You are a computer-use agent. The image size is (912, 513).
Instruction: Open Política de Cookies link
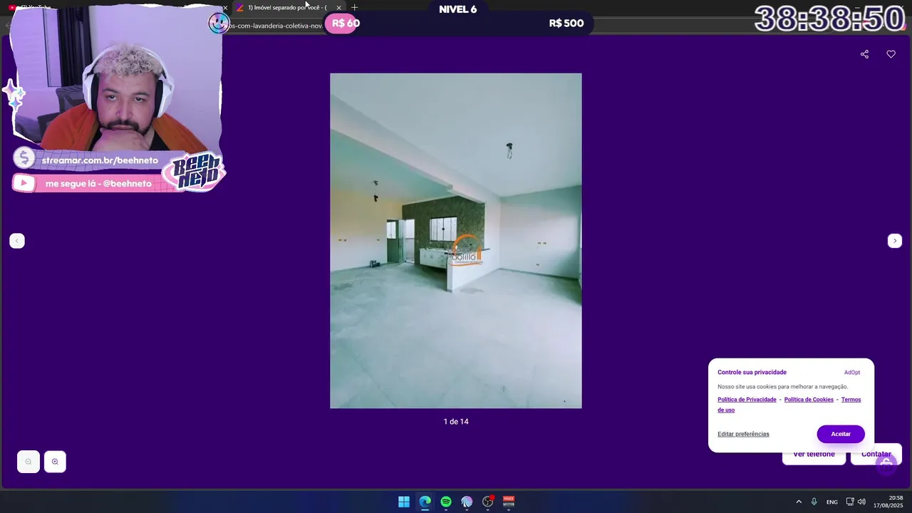tap(809, 400)
